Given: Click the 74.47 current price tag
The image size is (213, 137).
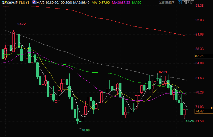Looking at the screenshot, I should click(200, 111).
